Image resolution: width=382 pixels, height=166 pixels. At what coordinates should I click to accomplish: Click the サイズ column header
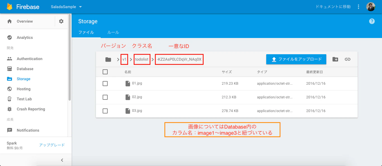pyautogui.click(x=227, y=72)
